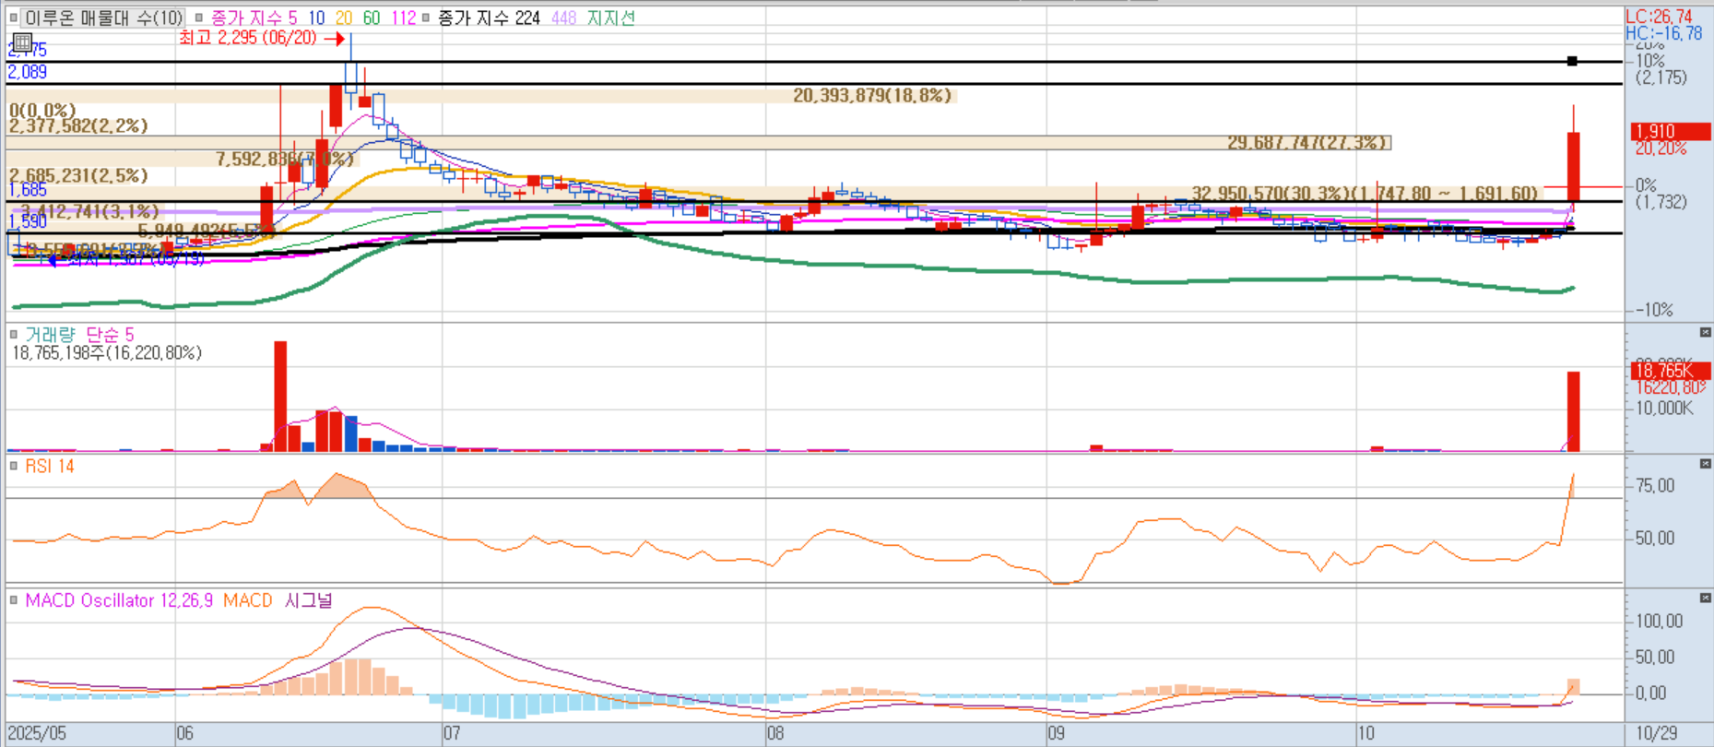Click the 거래량 volume indicator label
Image resolution: width=1714 pixels, height=747 pixels.
click(x=52, y=334)
